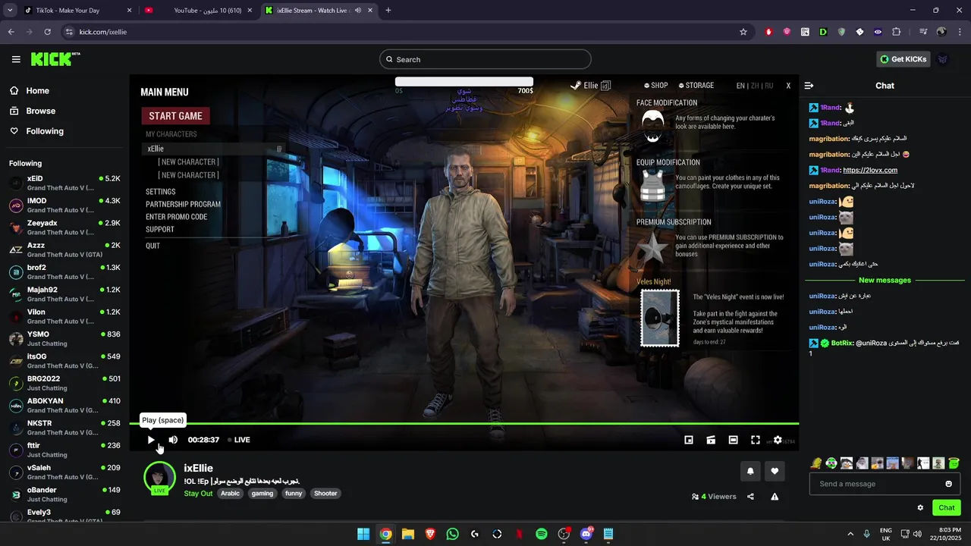
Task: Collapse the chat panel
Action: [x=809, y=86]
